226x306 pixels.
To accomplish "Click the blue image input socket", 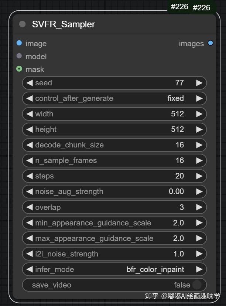I will coord(19,43).
